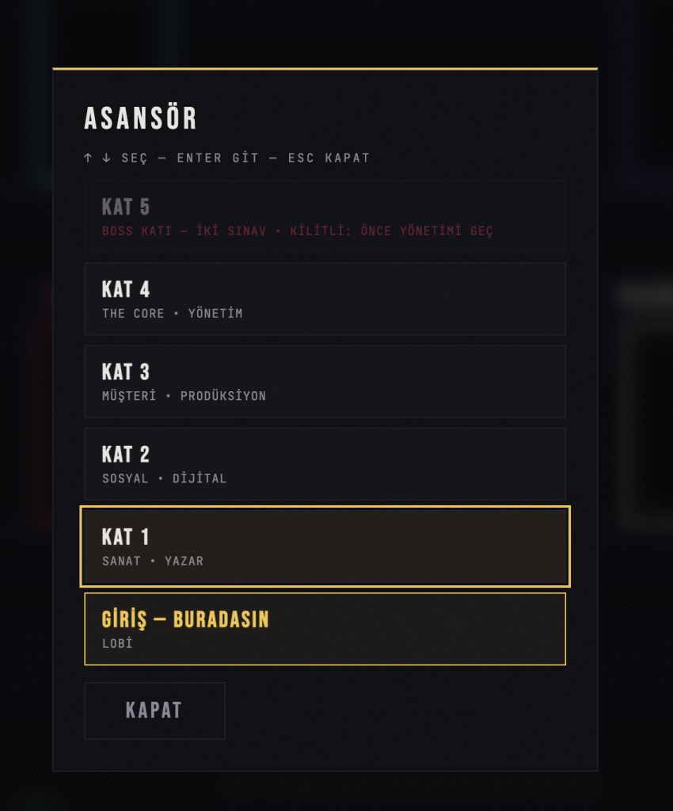
Task: Click SOSYAL • DİJİTAL subtitle text
Action: [x=165, y=478]
